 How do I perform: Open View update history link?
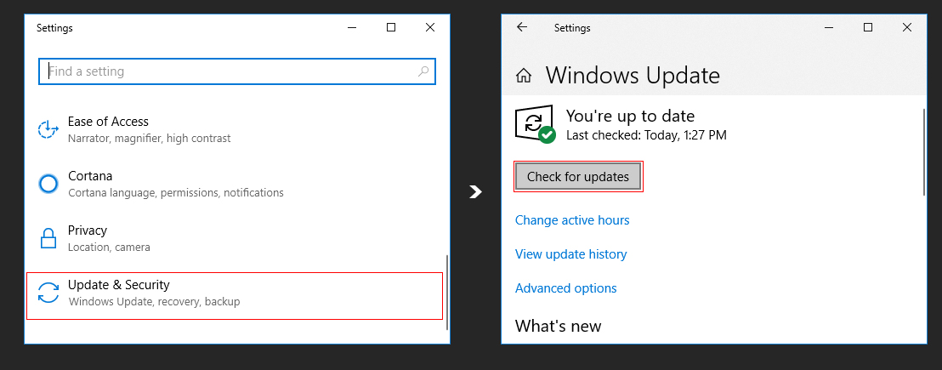tap(570, 254)
